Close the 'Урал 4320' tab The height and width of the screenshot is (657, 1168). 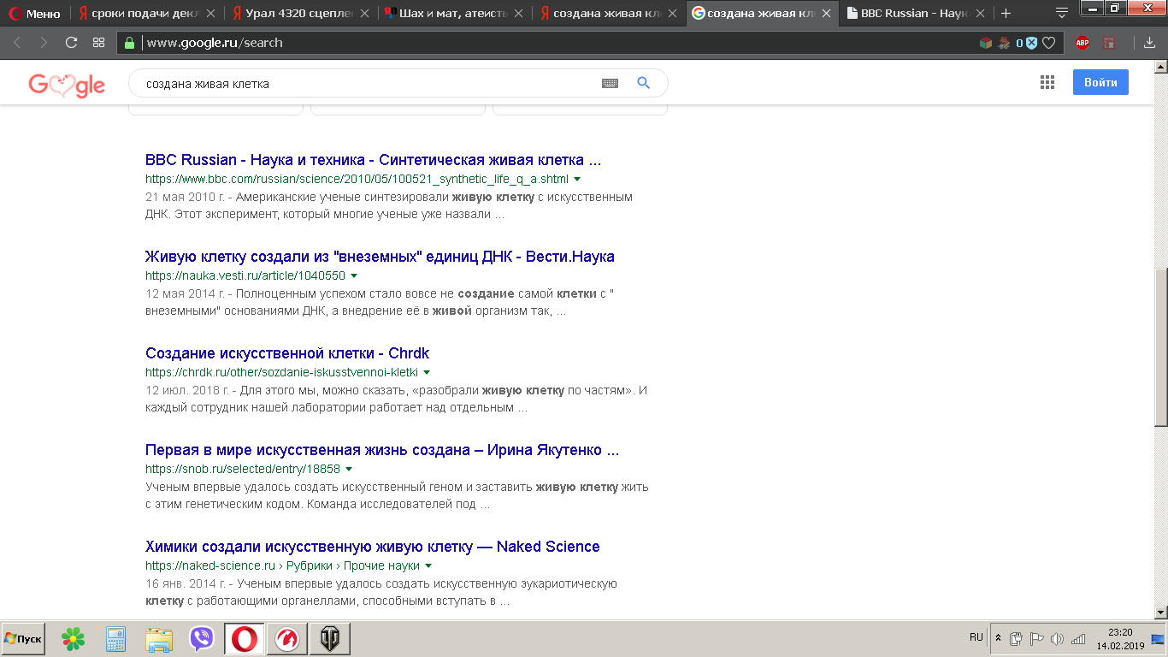tap(366, 14)
